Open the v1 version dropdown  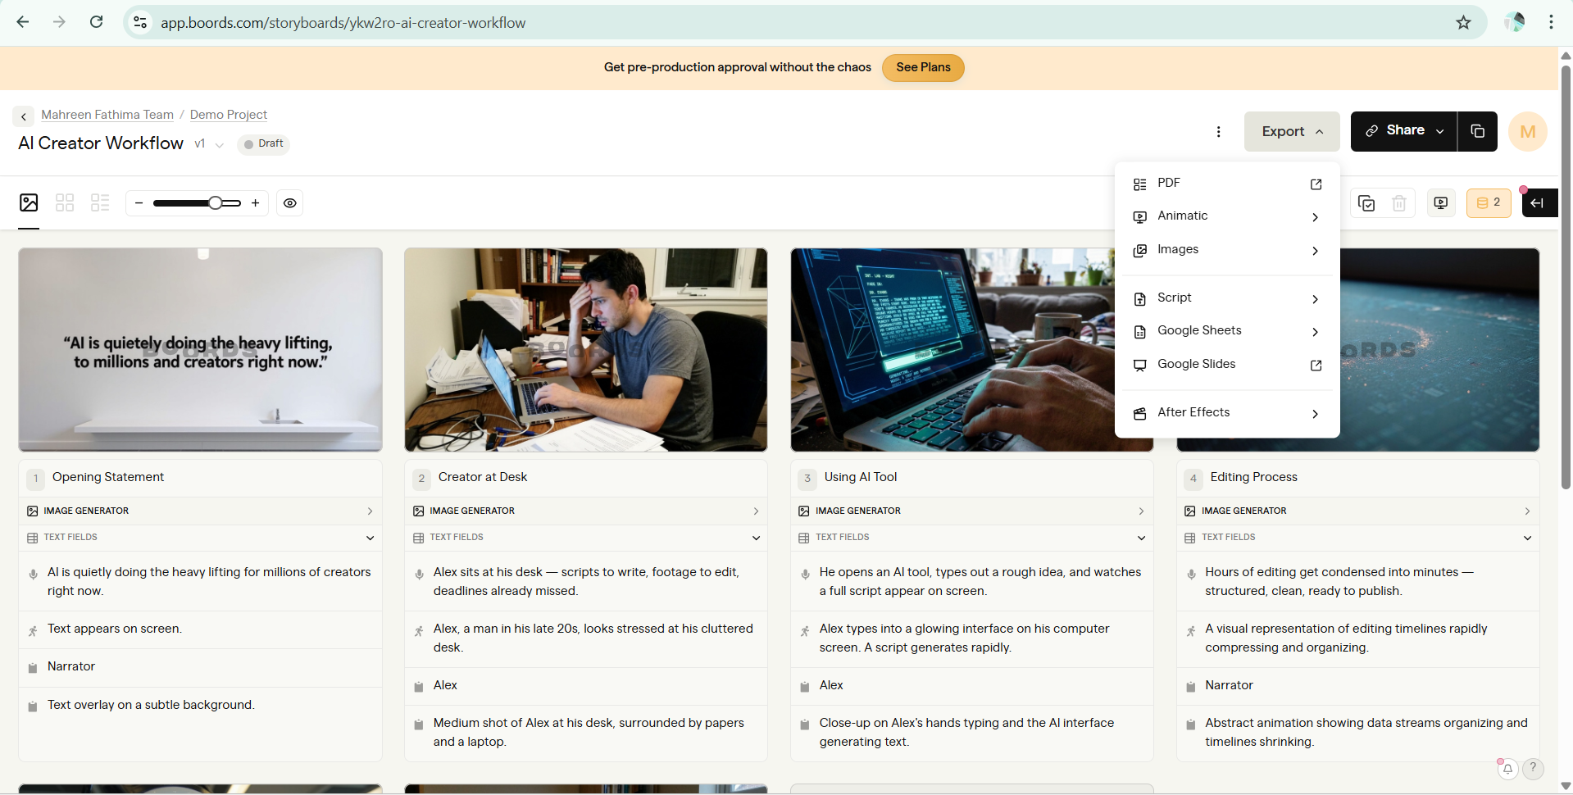[209, 144]
